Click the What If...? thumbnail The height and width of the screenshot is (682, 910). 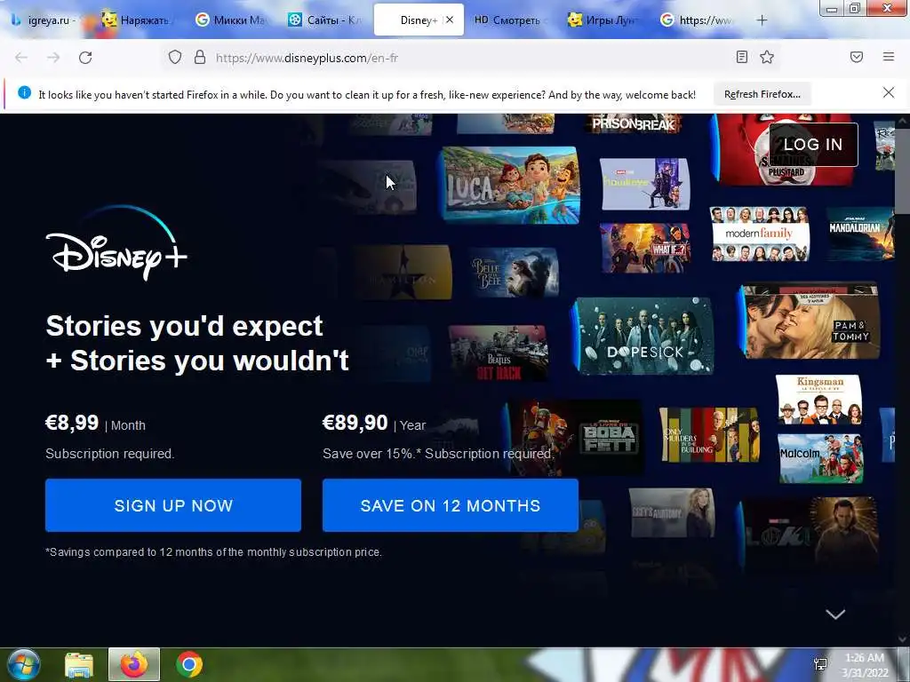645,248
